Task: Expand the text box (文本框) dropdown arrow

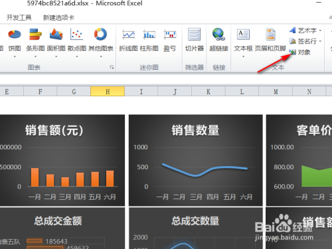Action: [x=243, y=56]
